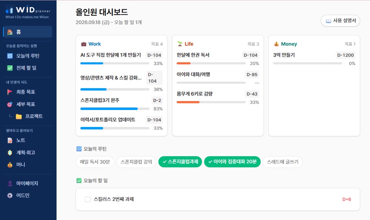
Task: Click the person icon beside 마이페이지
Action: tap(10, 183)
